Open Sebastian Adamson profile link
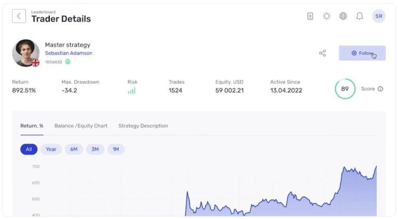The height and width of the screenshot is (219, 398). click(x=68, y=53)
